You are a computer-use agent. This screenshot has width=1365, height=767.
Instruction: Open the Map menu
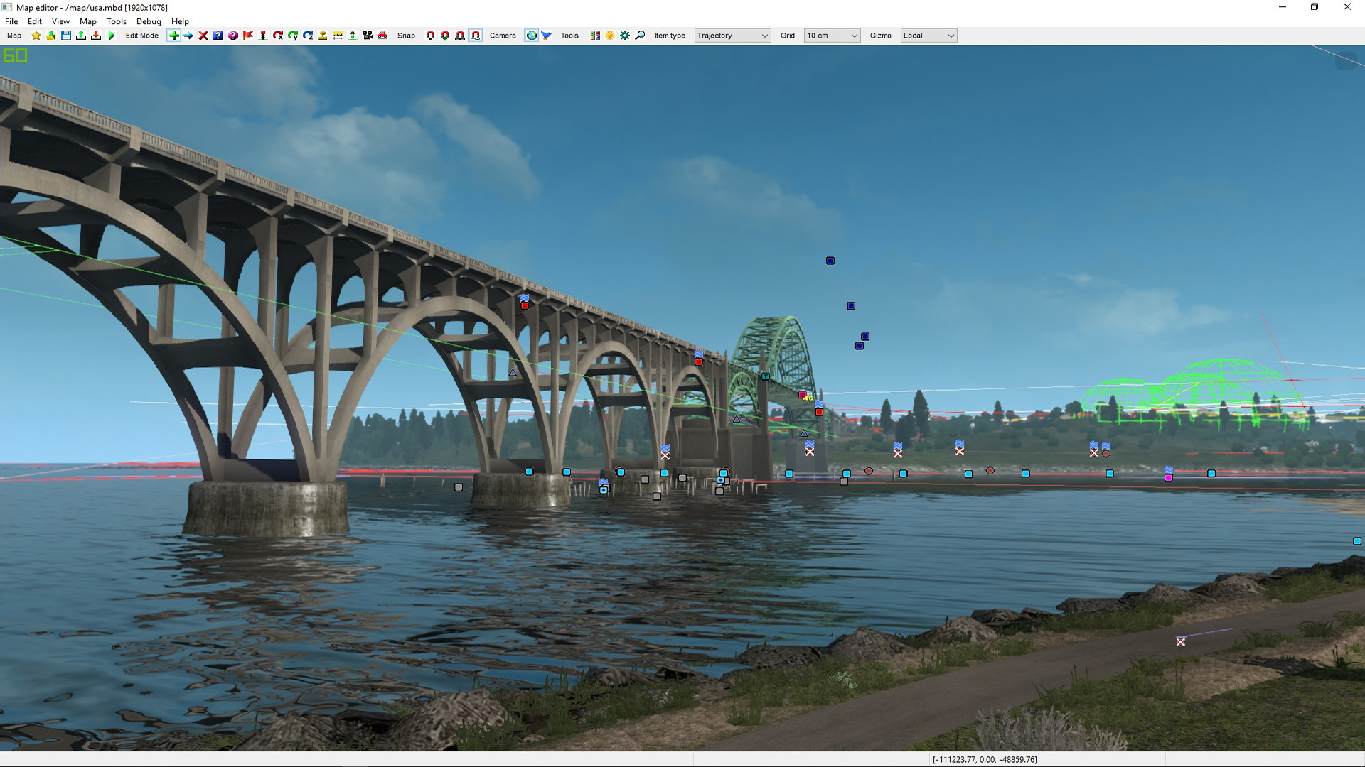(88, 21)
